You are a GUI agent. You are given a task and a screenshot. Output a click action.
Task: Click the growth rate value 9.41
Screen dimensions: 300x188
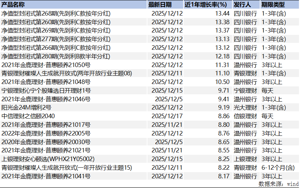click(224, 99)
